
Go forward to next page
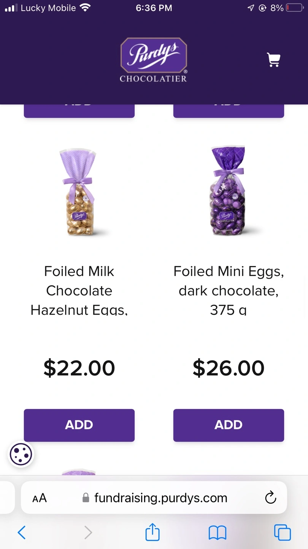pos(88,532)
